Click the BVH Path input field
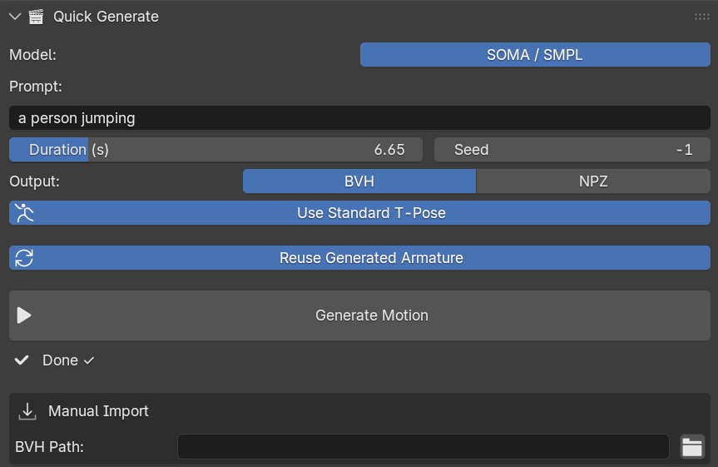This screenshot has width=718, height=467. pyautogui.click(x=423, y=447)
